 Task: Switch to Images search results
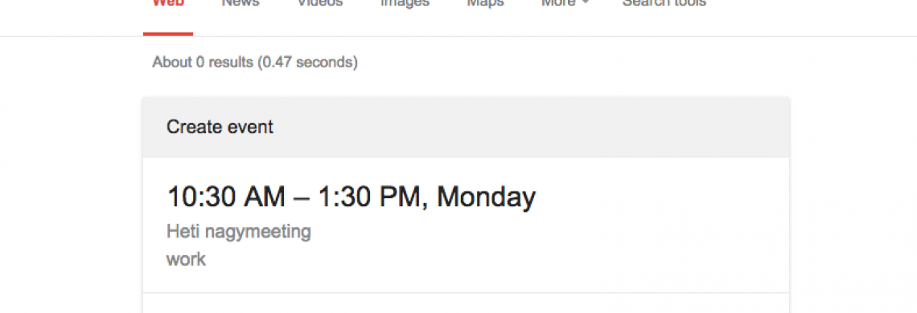[x=405, y=3]
